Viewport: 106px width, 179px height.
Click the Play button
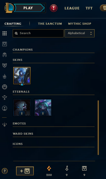click(28, 8)
